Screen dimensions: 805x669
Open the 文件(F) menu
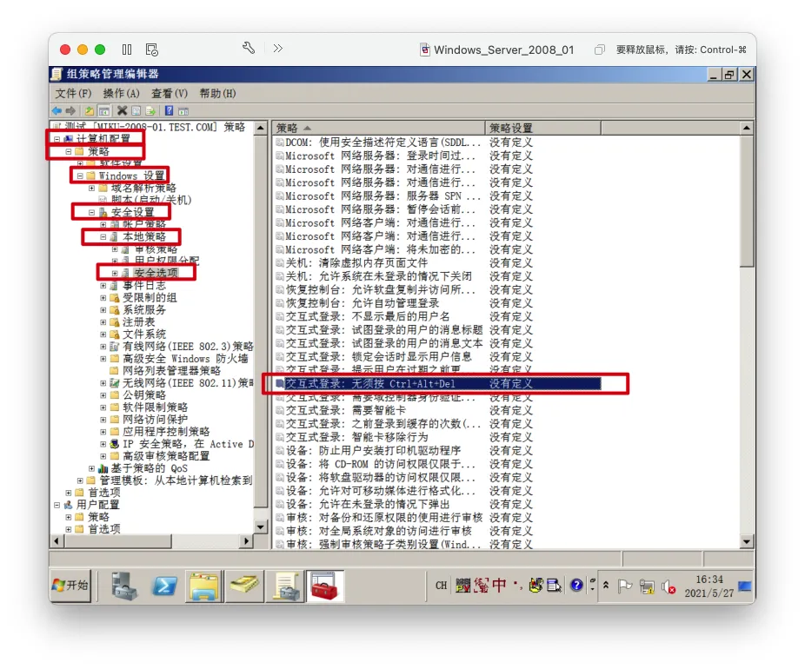pyautogui.click(x=73, y=93)
